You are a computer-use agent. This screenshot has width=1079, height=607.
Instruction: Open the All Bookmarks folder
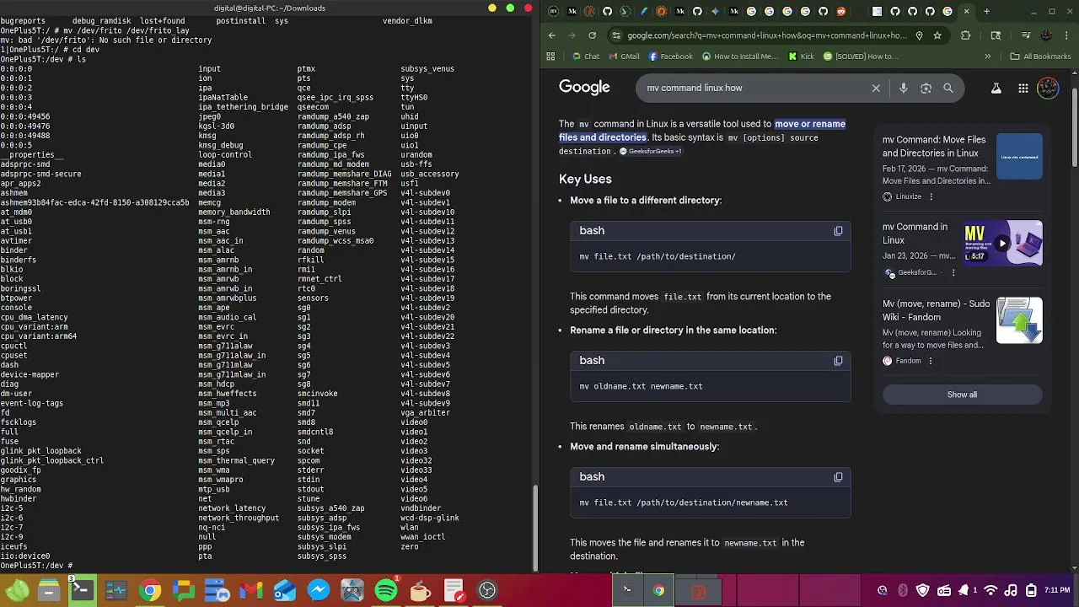click(x=1040, y=56)
